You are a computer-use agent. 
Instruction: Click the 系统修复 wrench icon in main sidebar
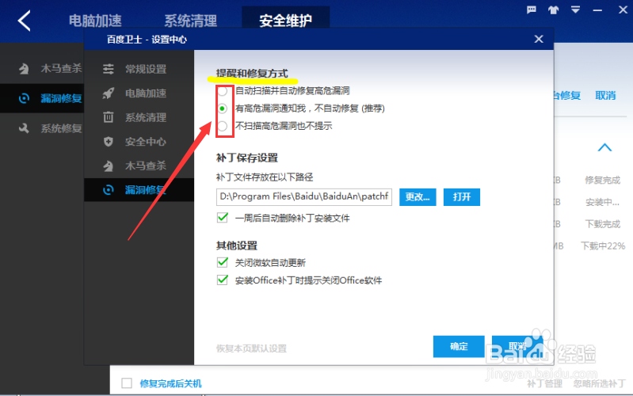coord(24,128)
